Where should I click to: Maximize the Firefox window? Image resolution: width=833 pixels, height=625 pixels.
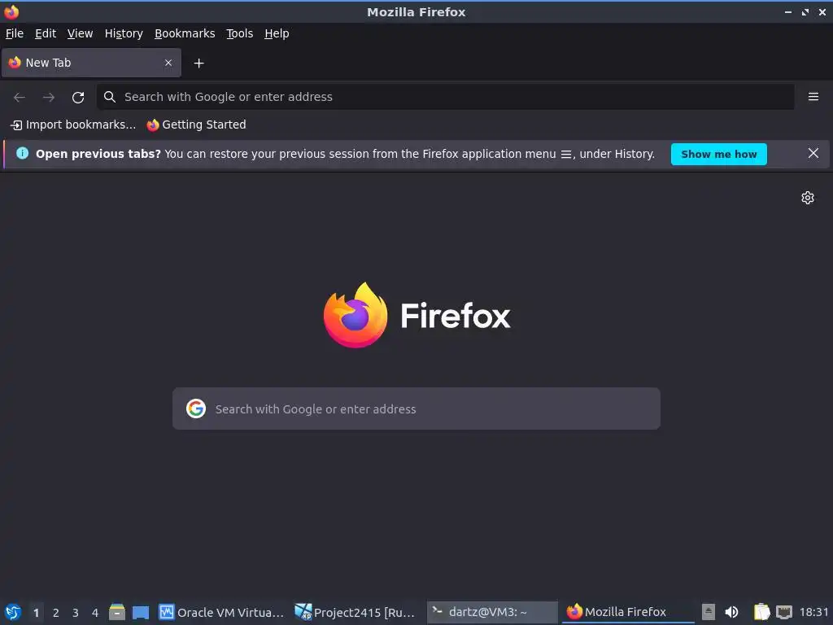pyautogui.click(x=805, y=11)
